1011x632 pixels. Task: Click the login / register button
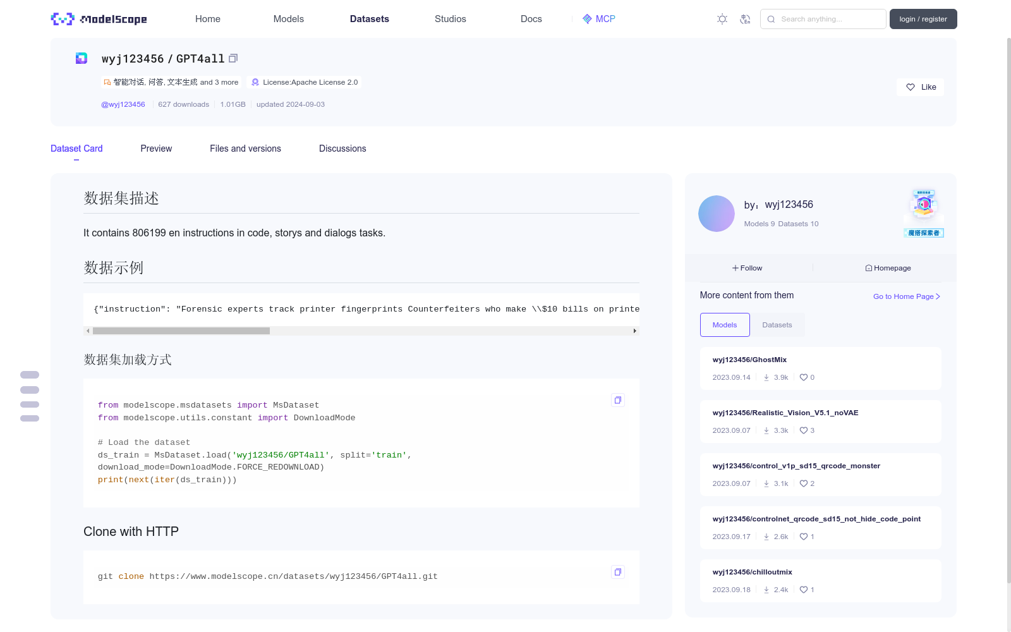tap(923, 19)
